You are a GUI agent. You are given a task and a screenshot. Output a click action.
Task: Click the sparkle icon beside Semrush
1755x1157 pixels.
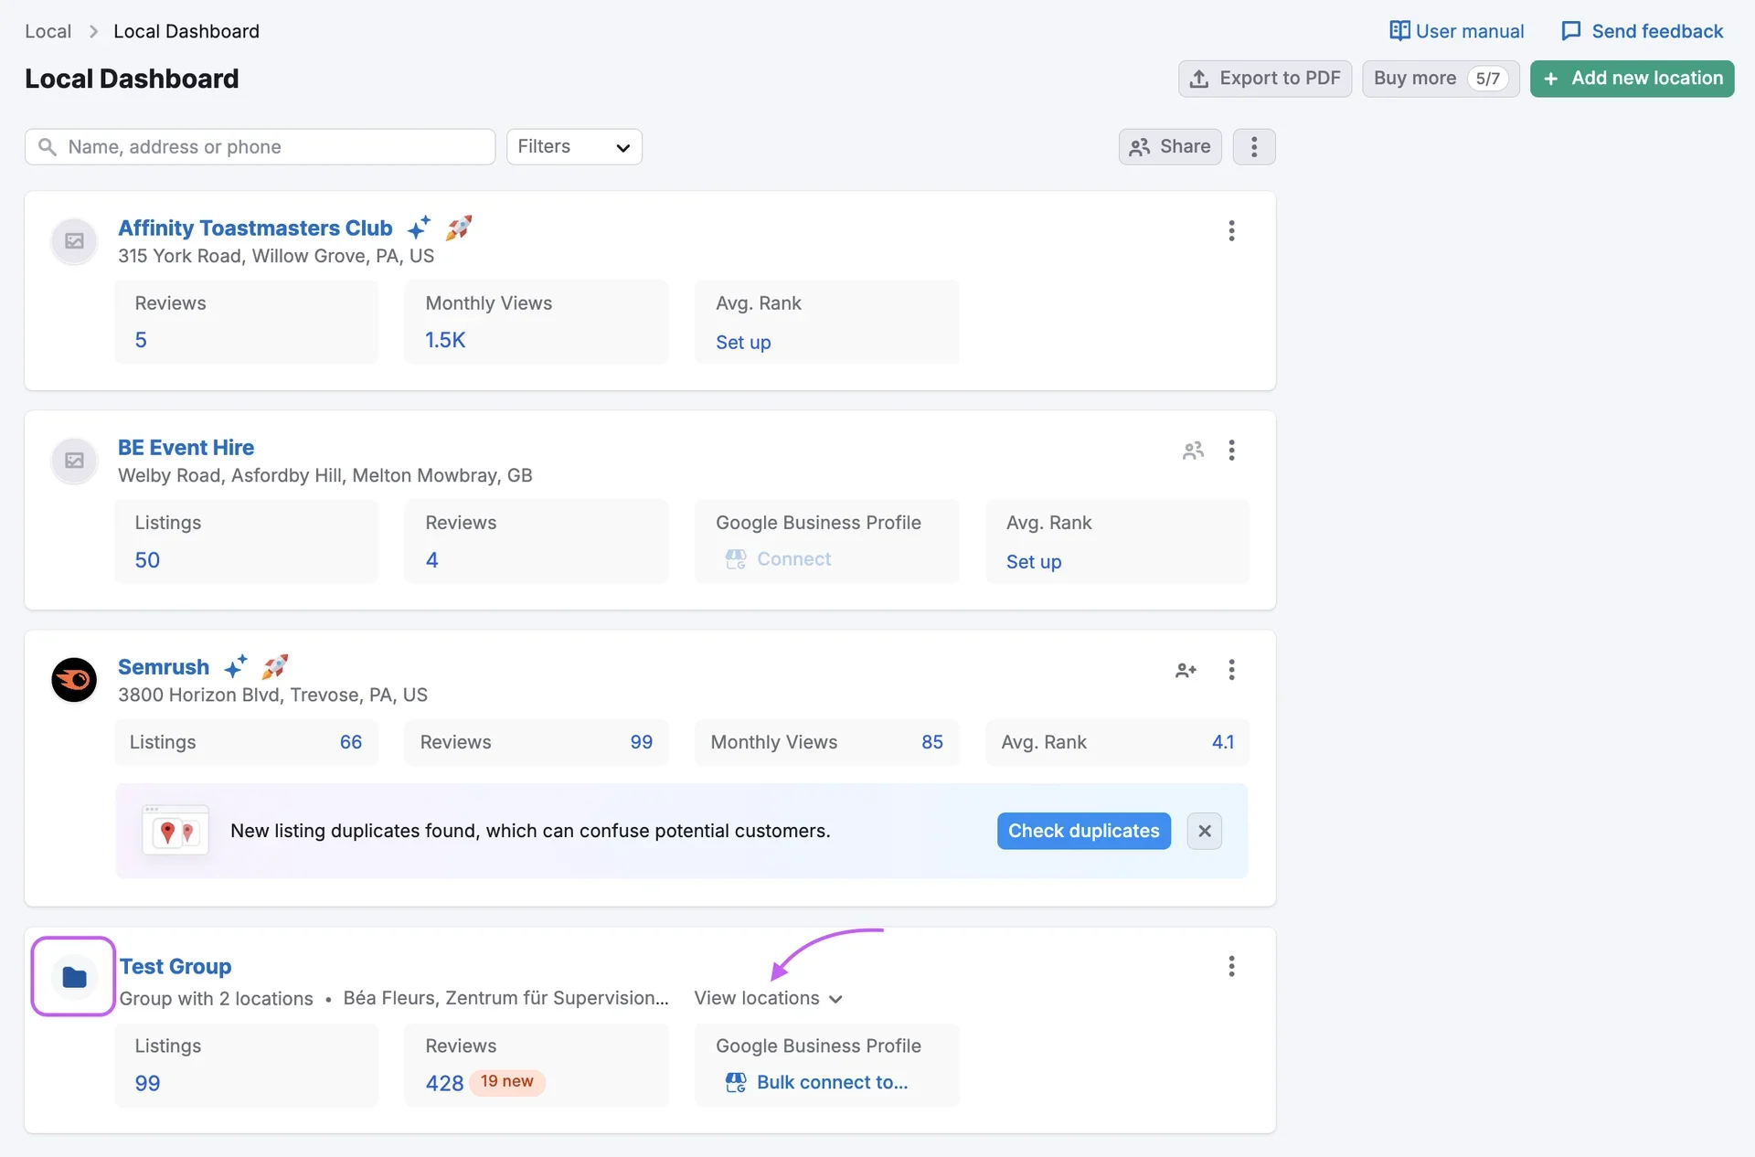236,666
